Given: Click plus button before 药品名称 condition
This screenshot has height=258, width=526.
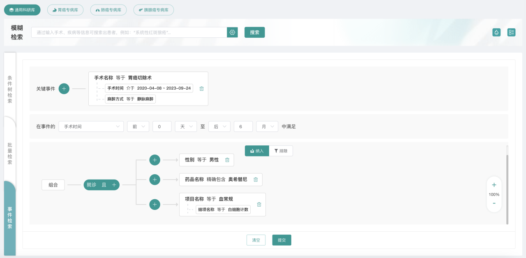Looking at the screenshot, I should (155, 180).
